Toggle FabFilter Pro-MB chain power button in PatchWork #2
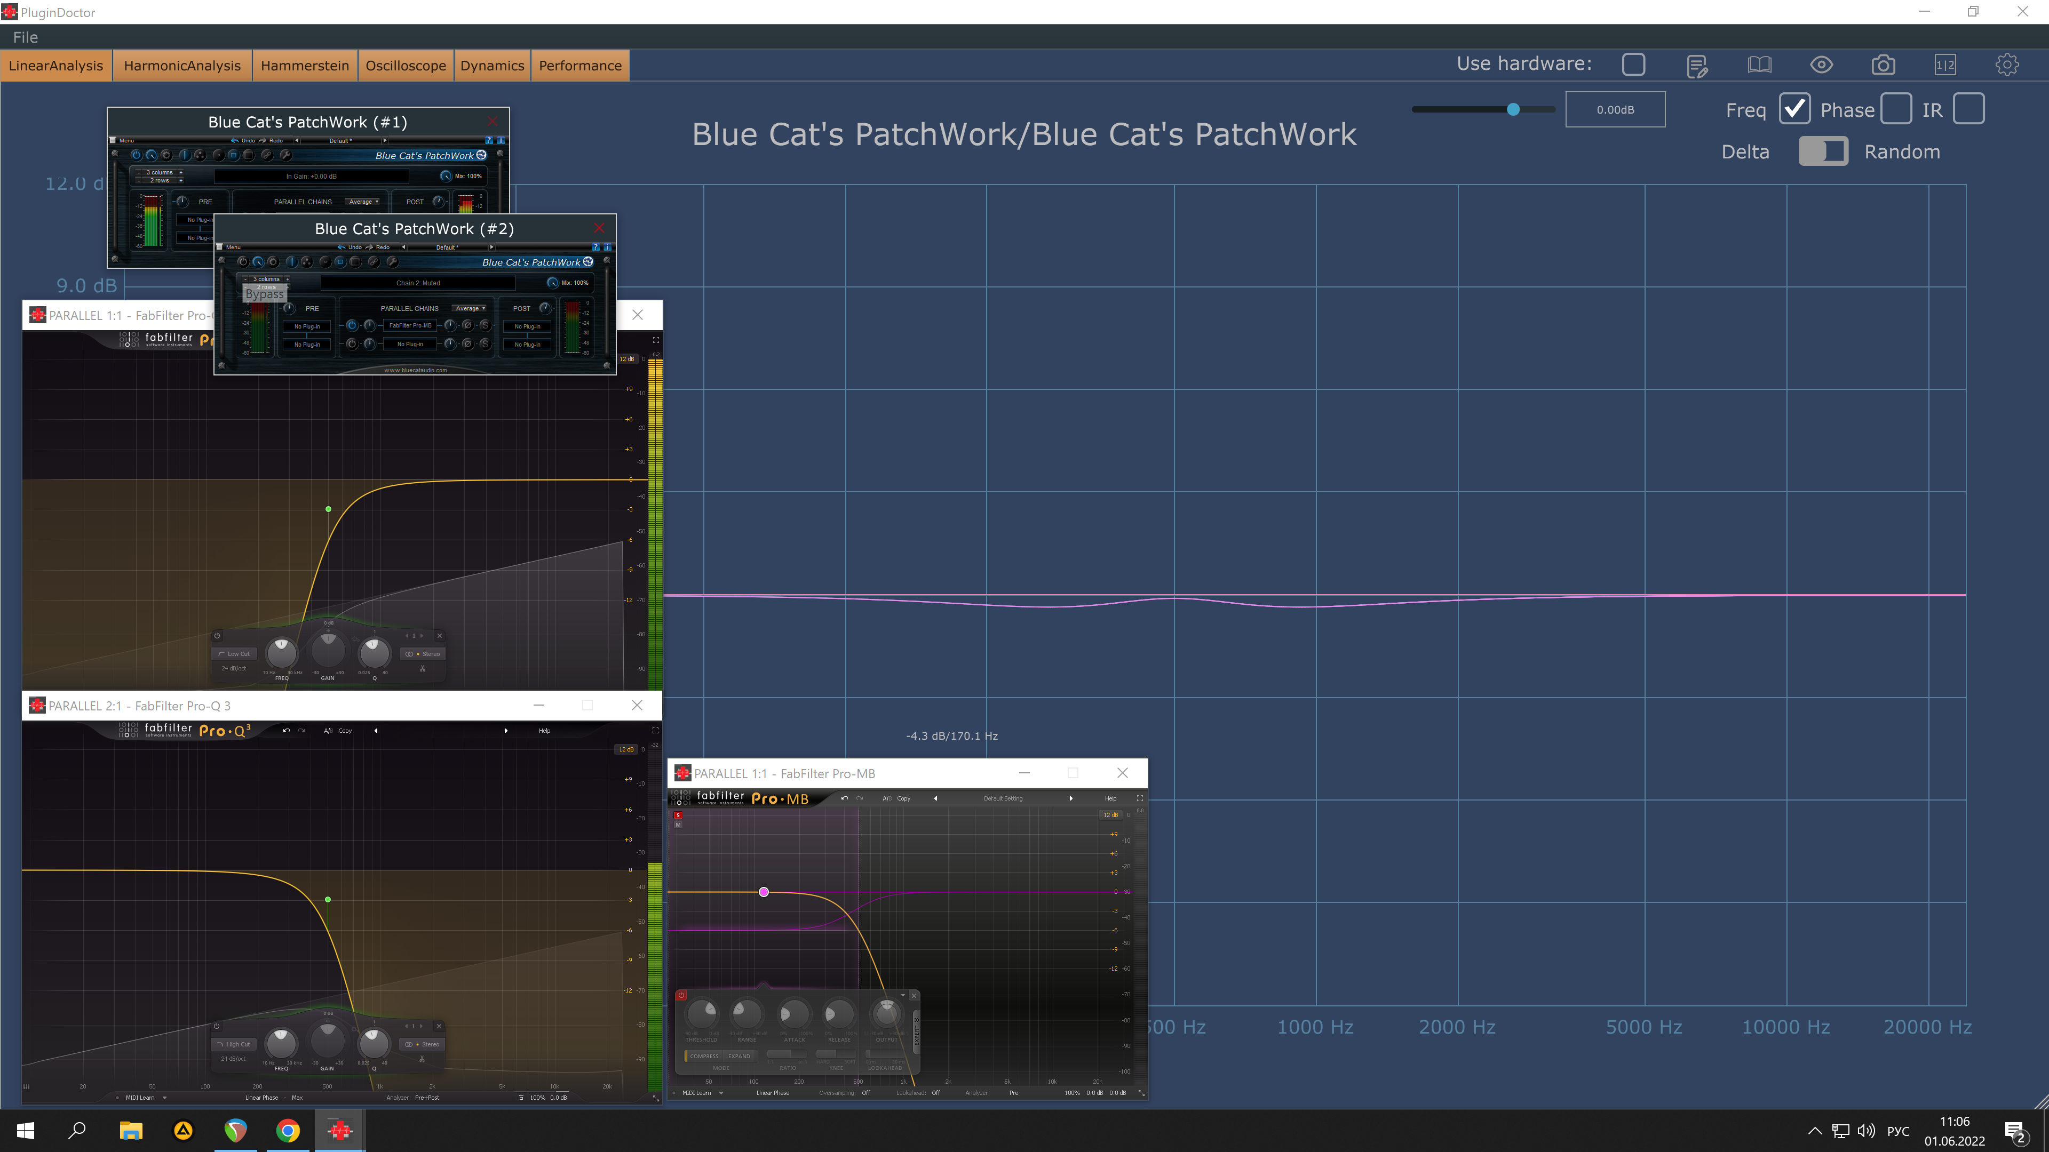This screenshot has width=2049, height=1152. [352, 325]
